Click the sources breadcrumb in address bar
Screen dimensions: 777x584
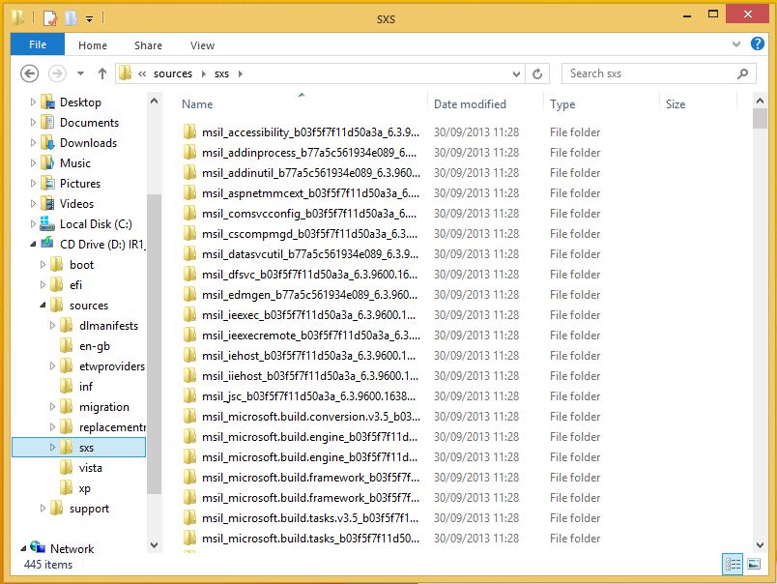(x=172, y=73)
